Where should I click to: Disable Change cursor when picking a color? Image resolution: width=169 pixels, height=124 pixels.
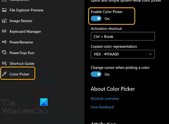pos(96,74)
